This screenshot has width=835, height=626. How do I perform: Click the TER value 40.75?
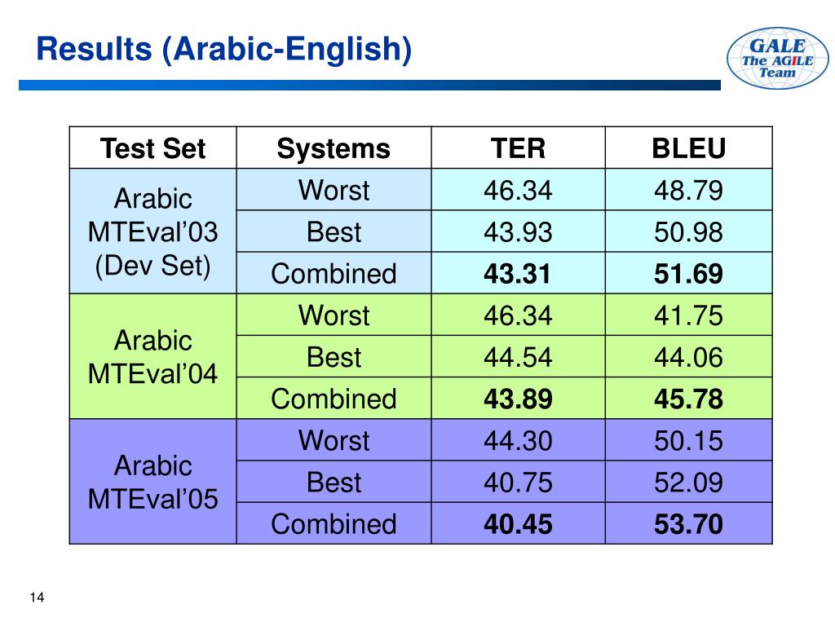click(x=518, y=483)
